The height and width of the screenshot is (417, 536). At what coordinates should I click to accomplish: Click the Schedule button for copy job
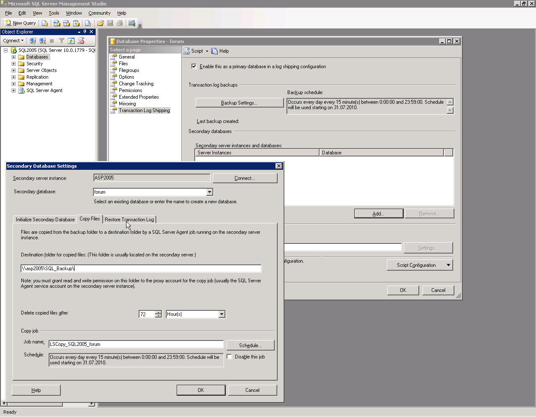(250, 345)
